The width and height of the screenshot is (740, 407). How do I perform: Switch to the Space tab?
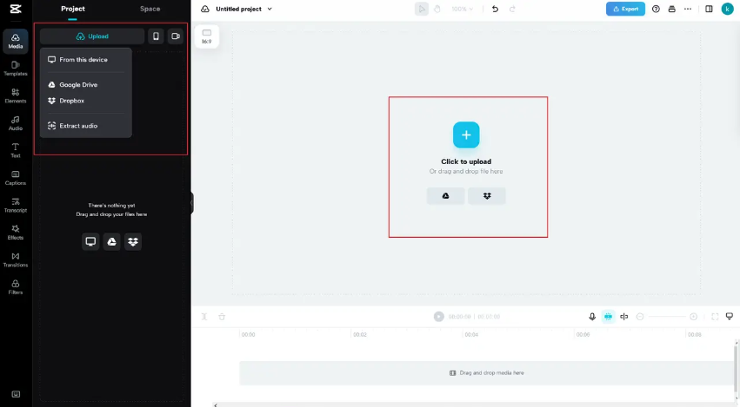[150, 9]
